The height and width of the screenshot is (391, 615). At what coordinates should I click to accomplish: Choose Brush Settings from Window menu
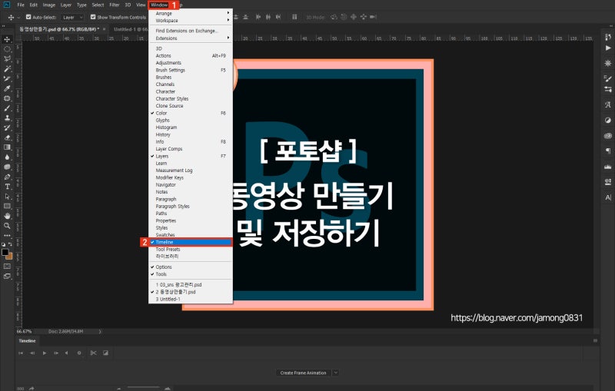[191, 70]
